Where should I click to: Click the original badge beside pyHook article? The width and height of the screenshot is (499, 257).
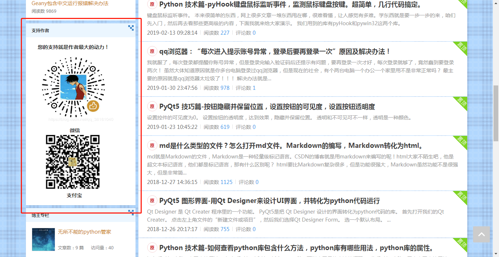152,5
